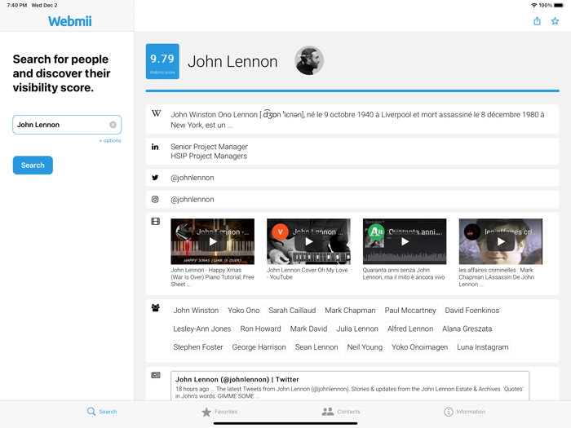Select the Alfred Lennon tag

coord(410,329)
